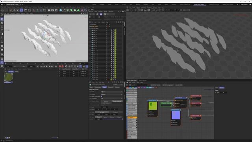Toggle the Reset Coordinates checkbox
This screenshot has width=252, height=142.
[102, 96]
